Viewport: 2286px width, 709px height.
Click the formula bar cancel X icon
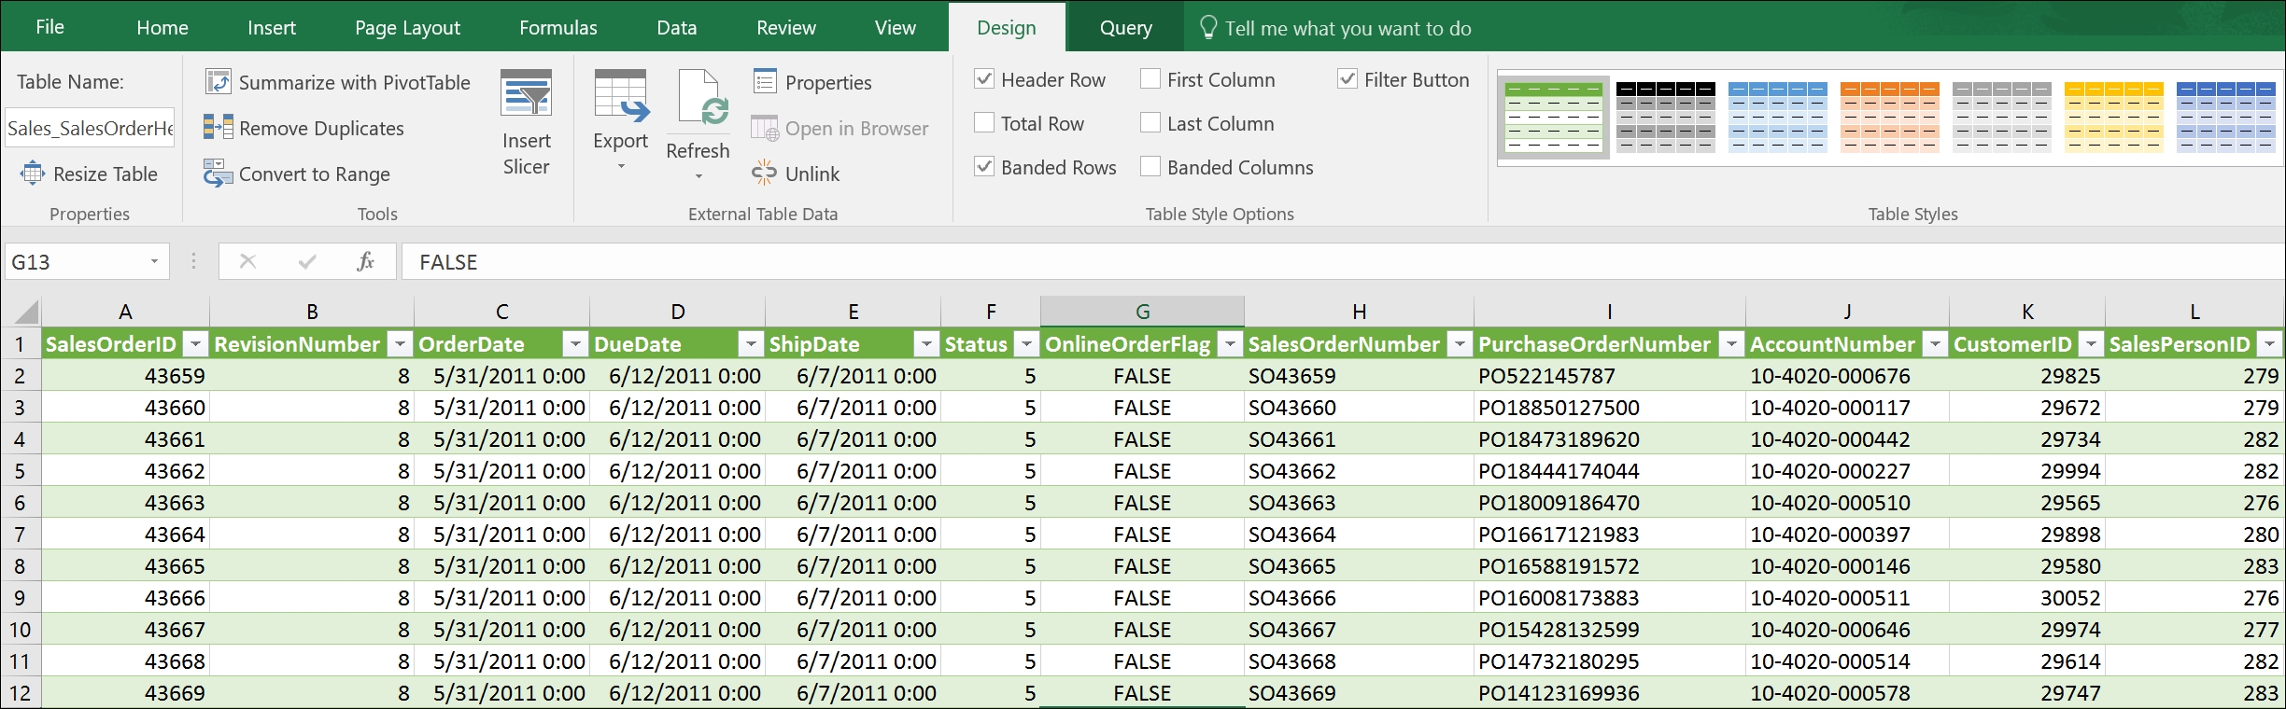247,262
